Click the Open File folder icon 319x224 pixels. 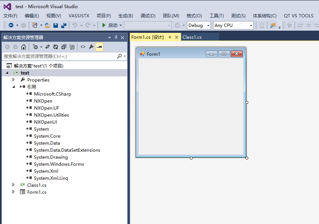click(48, 25)
